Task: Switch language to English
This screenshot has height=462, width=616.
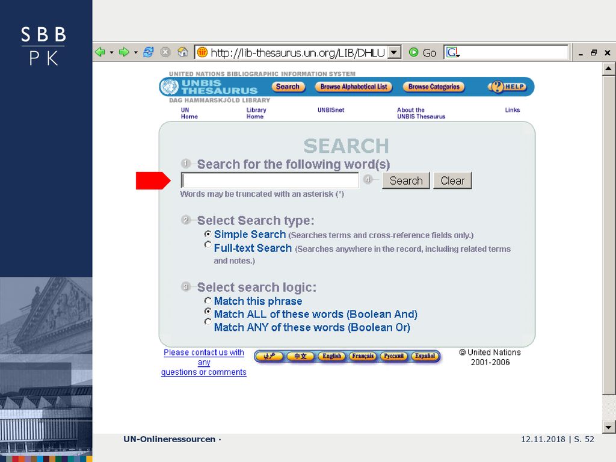Action: 331,356
